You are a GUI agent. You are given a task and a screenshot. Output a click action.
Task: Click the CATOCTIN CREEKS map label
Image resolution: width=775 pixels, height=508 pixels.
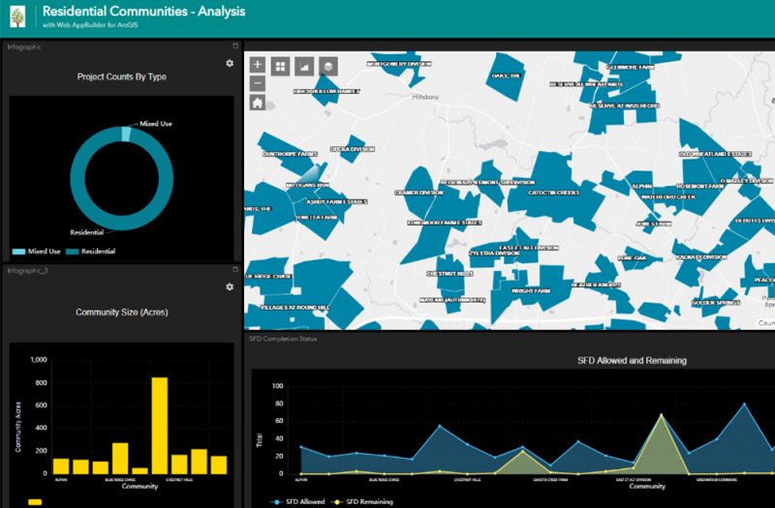[553, 193]
